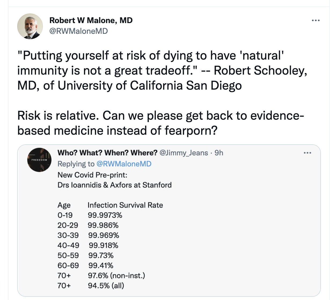Click the FREEDOOM avatar in quoted tweet
Screen dimensions: 330x300
39,160
